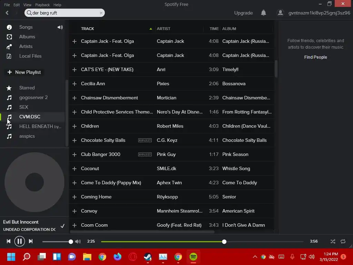Open the asspics playlist
Viewport: 353px width, 265px height.
[x=27, y=136]
